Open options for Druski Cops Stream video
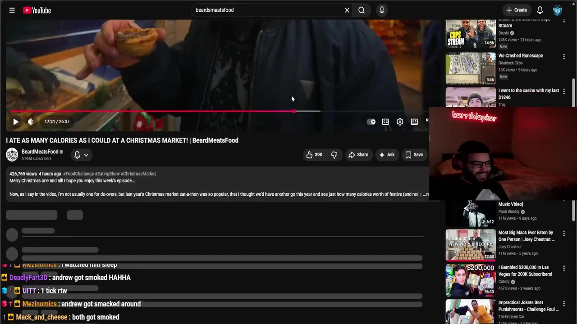Viewport: 577px width, 324px height. (564, 22)
